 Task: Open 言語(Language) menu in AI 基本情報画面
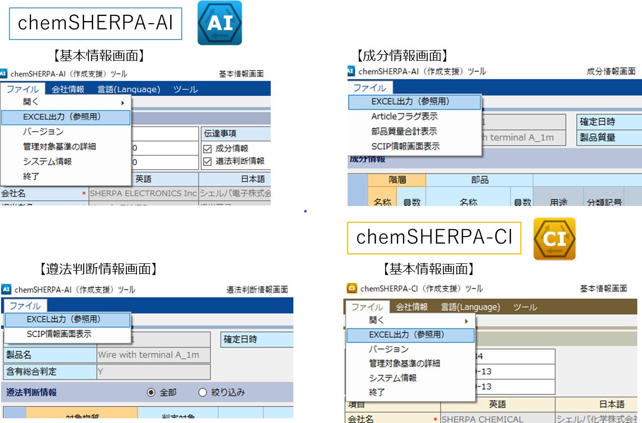pos(129,89)
